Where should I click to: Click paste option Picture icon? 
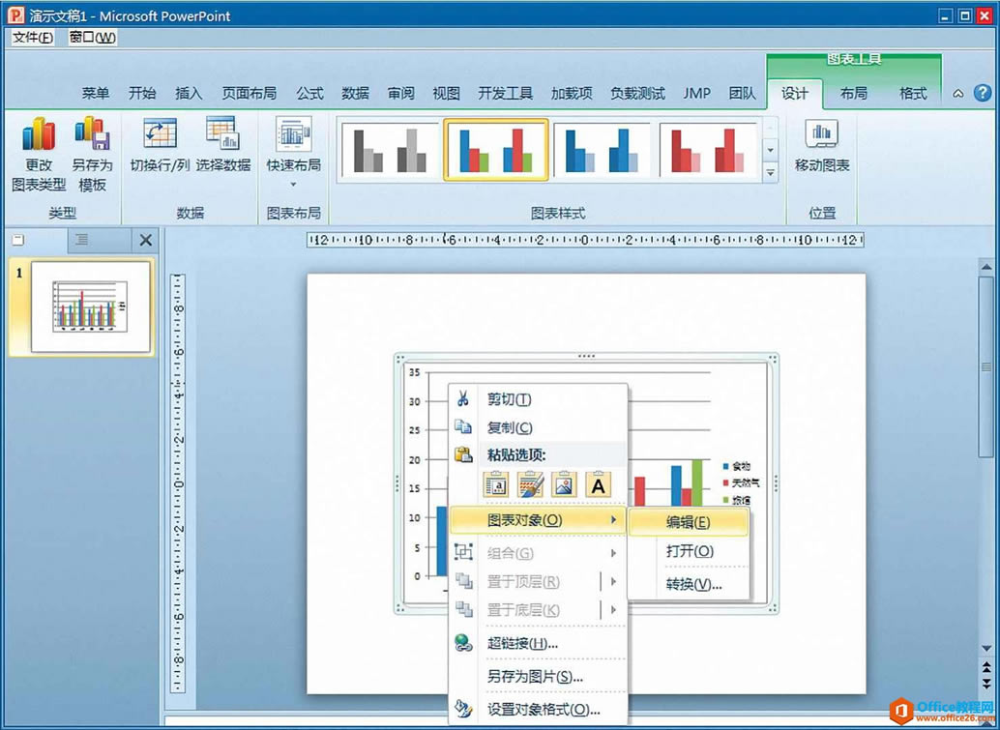[x=565, y=485]
